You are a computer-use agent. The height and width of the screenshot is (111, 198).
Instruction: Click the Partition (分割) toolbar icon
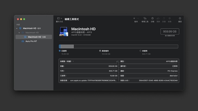[x=152, y=18]
